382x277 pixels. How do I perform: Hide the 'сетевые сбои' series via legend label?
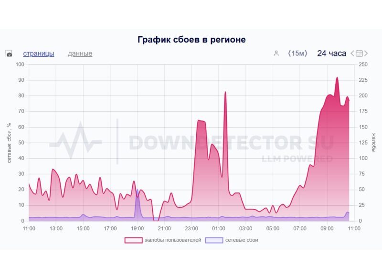[242, 240]
